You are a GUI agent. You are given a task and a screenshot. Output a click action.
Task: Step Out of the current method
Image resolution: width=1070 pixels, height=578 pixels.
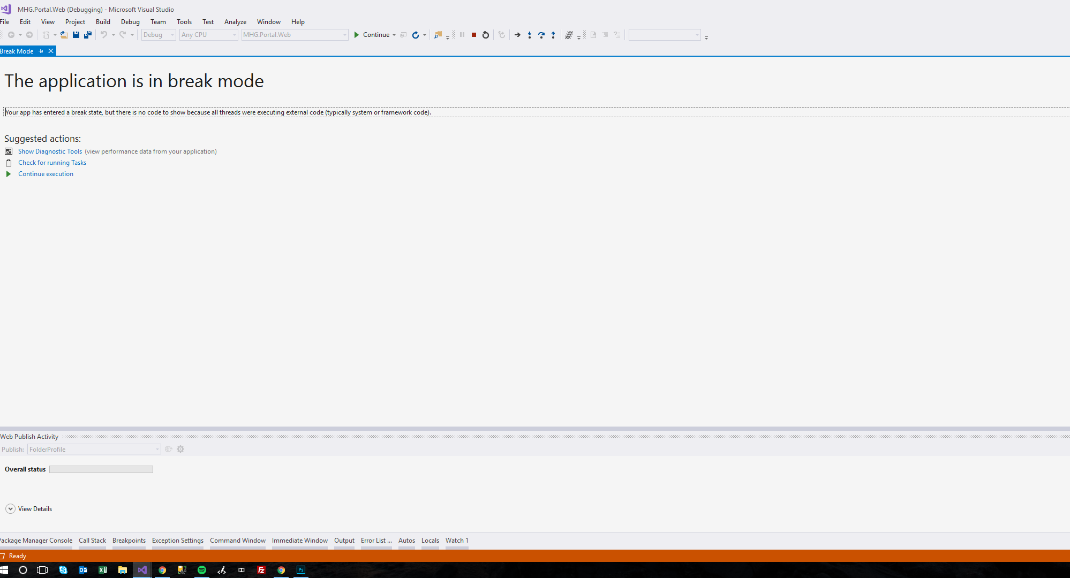coord(553,35)
